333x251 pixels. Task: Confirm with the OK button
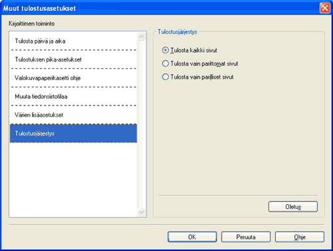[x=192, y=237]
